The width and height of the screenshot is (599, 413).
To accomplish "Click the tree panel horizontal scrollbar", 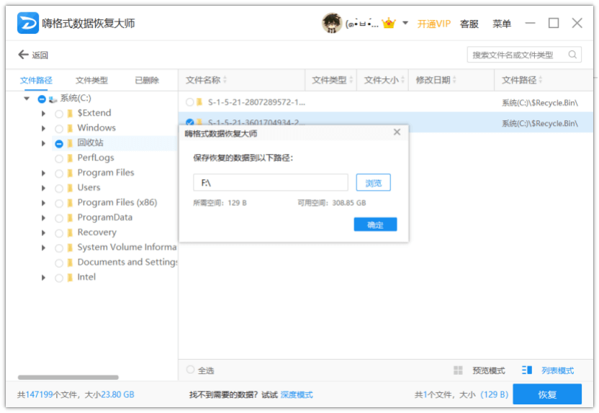I will 68,377.
